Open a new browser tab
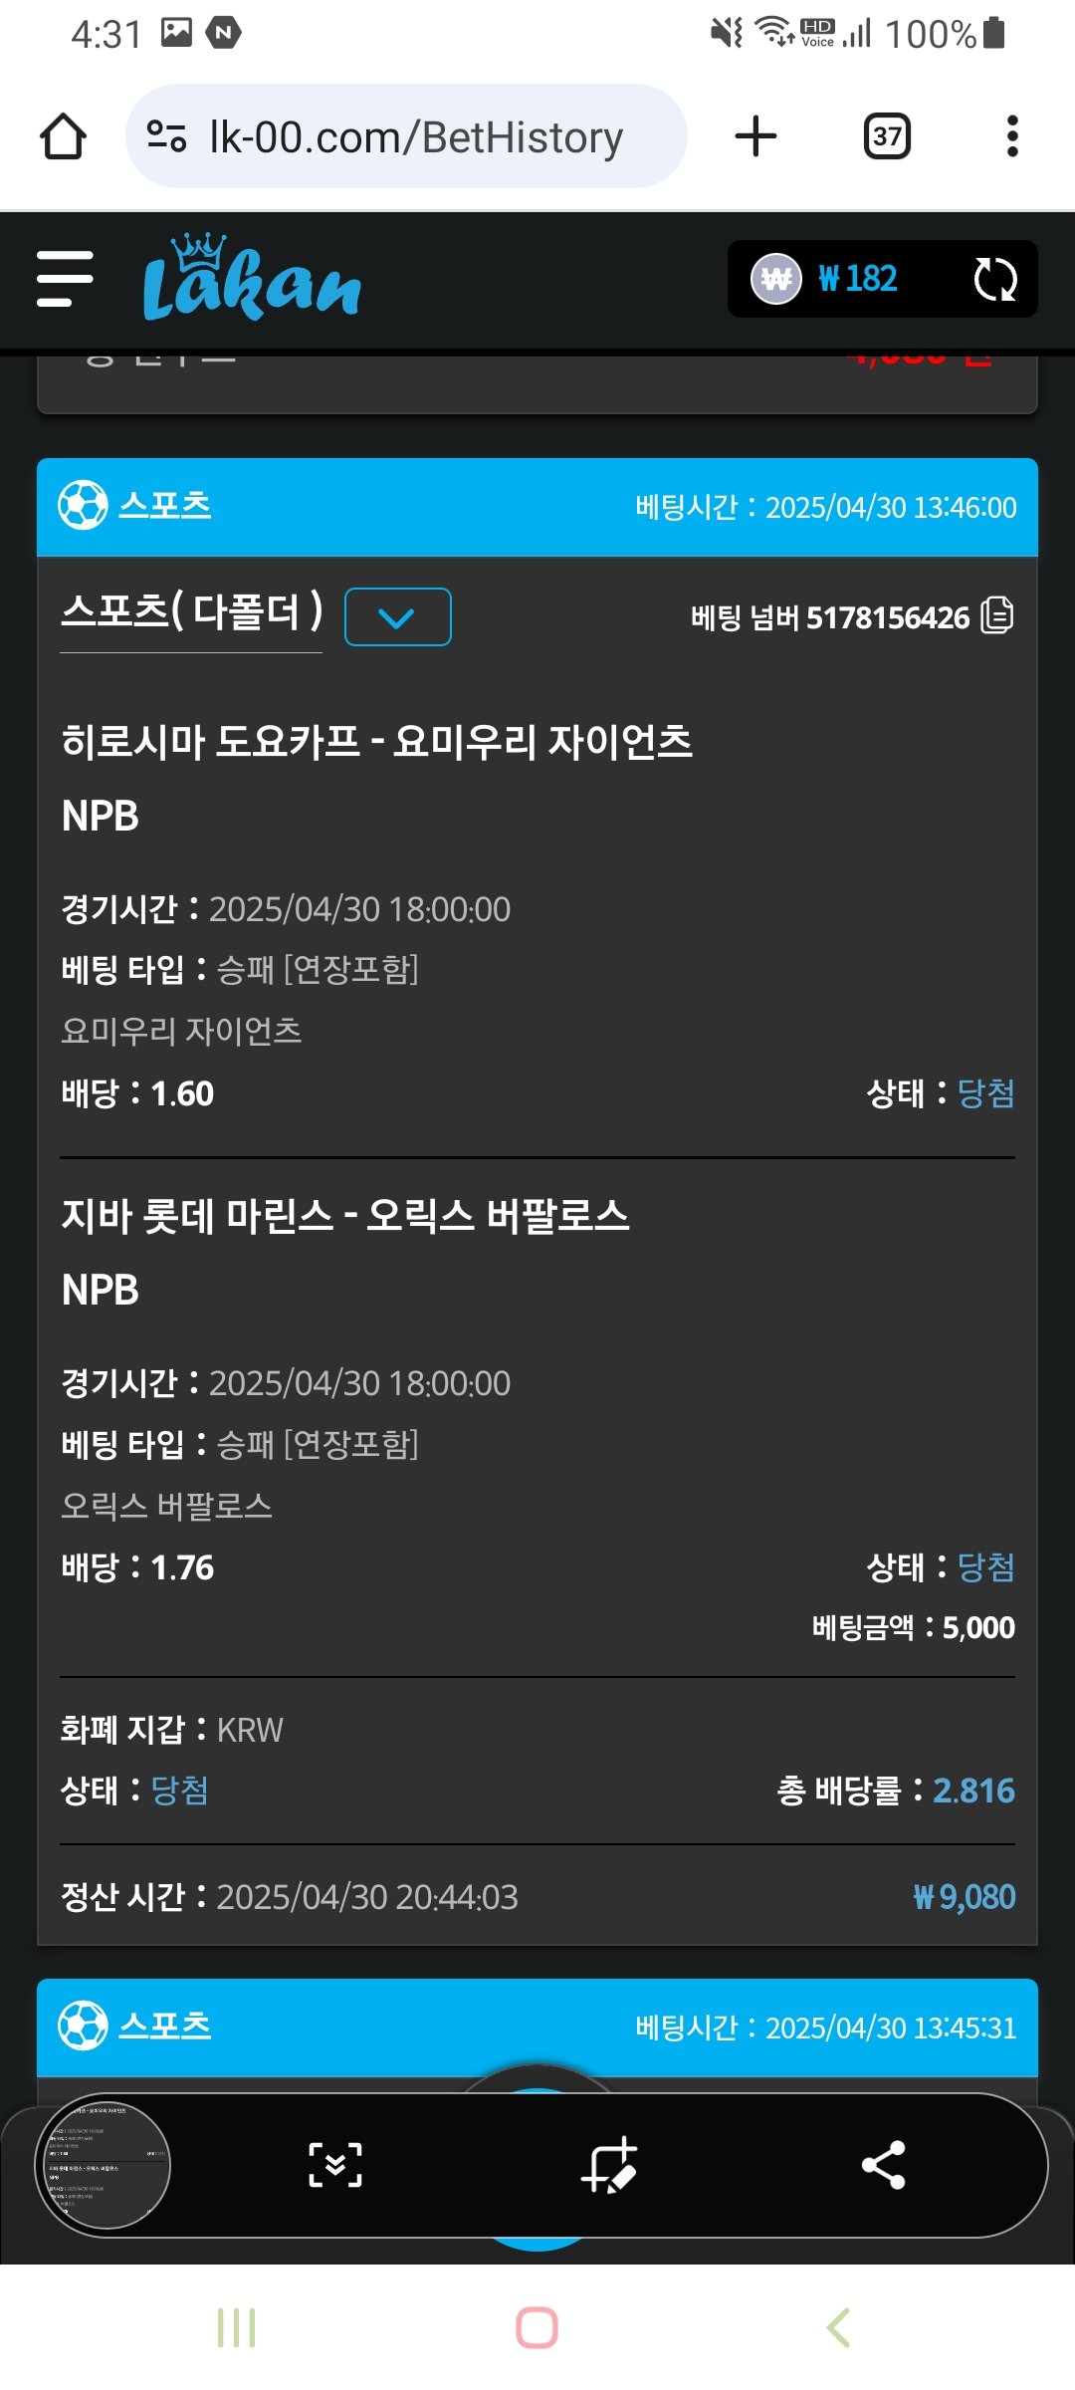This screenshot has width=1075, height=2390. pos(755,136)
